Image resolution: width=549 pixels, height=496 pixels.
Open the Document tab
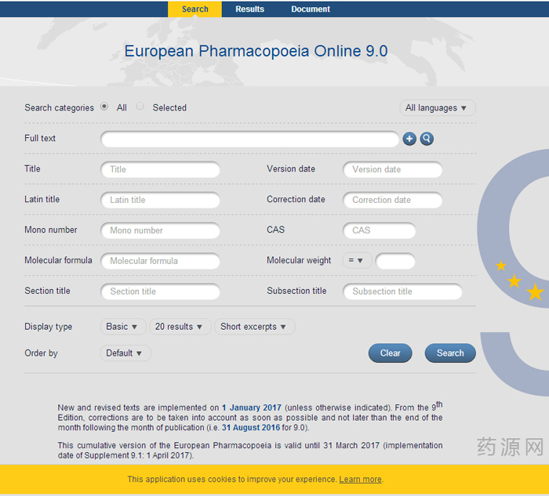click(x=311, y=9)
